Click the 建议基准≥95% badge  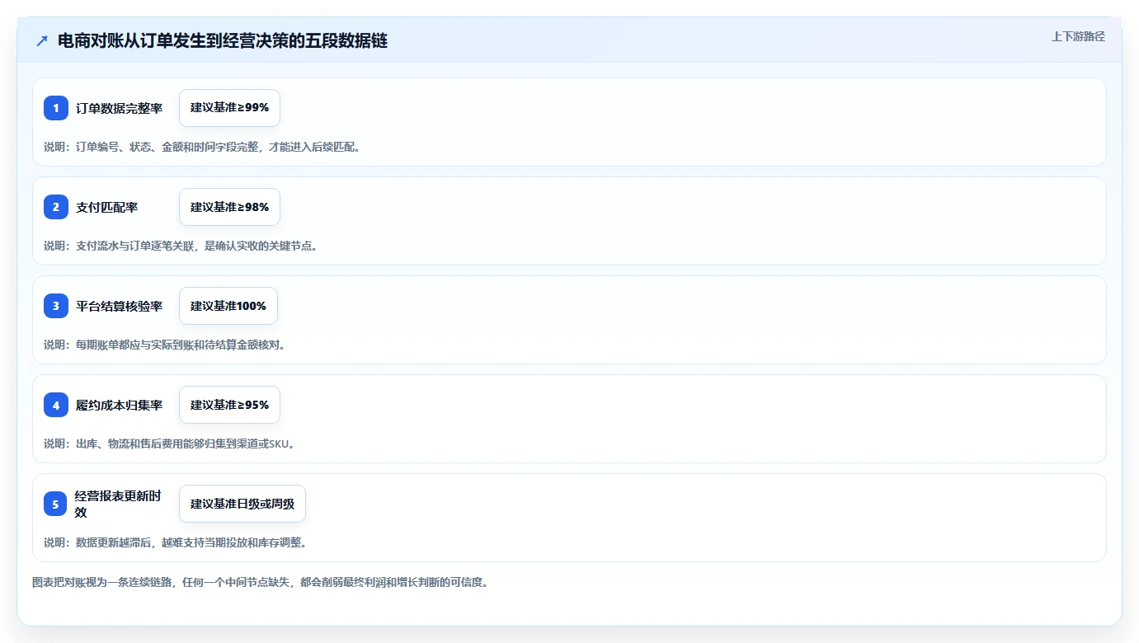[229, 405]
